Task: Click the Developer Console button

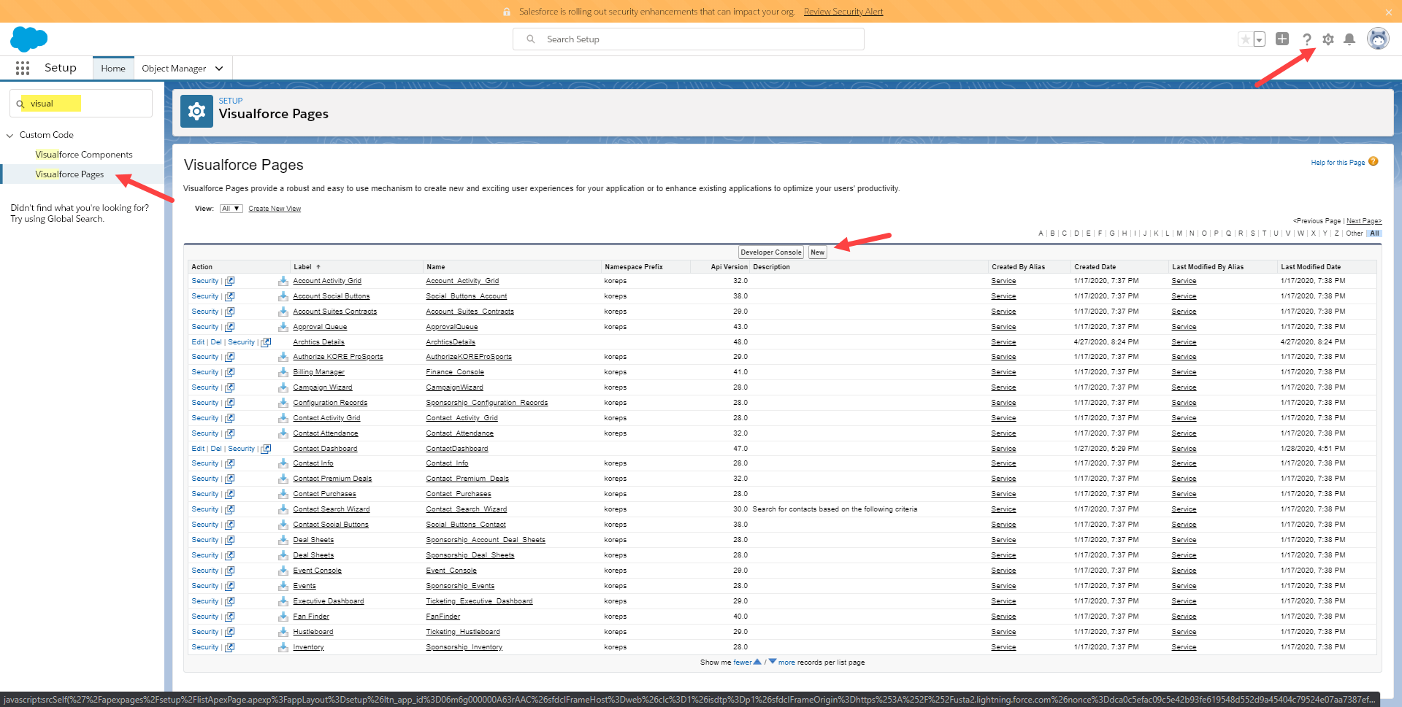Action: tap(771, 252)
